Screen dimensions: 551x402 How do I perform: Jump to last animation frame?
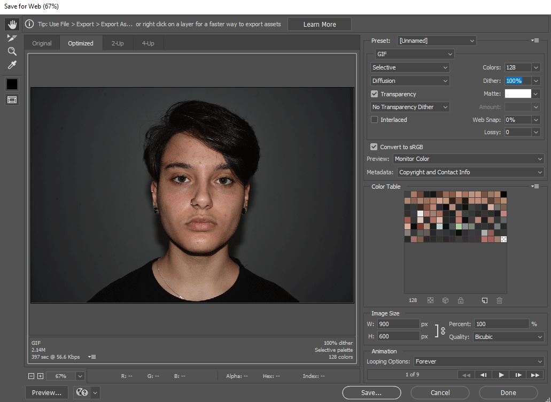pos(535,375)
